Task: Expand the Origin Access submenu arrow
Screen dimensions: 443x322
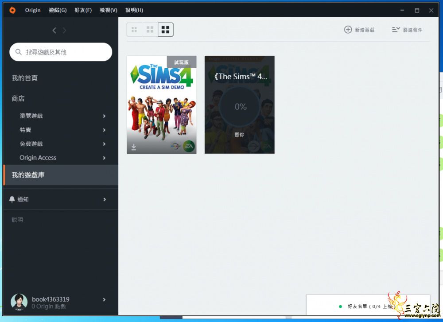Action: [x=104, y=158]
